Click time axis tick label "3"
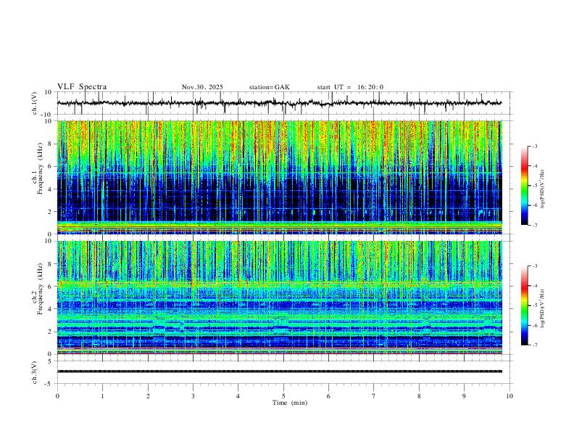 (x=193, y=396)
